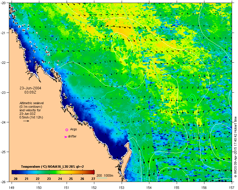Image resolution: width=238 pixels, height=190 pixels.
Task: Click the Temperature NOAA16_L3U colorbar title
Action: pyautogui.click(x=52, y=167)
